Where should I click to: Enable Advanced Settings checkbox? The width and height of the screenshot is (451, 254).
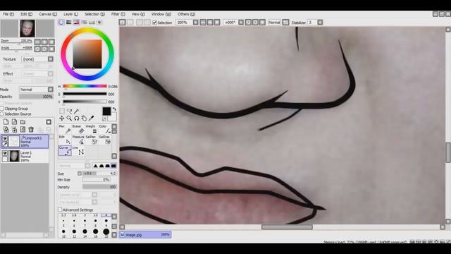(60, 210)
